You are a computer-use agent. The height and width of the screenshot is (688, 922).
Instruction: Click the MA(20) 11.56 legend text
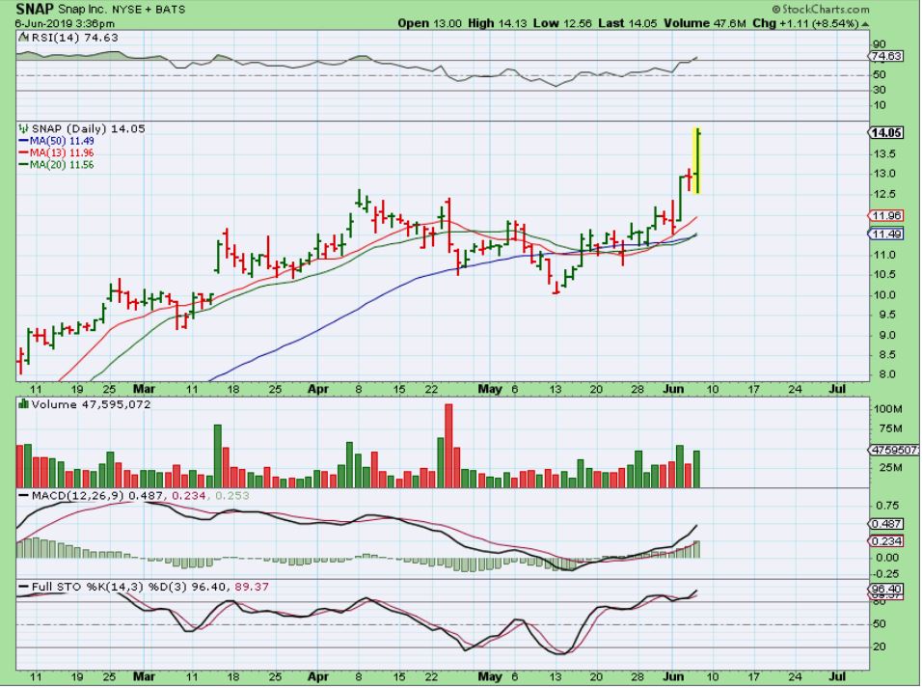click(62, 165)
